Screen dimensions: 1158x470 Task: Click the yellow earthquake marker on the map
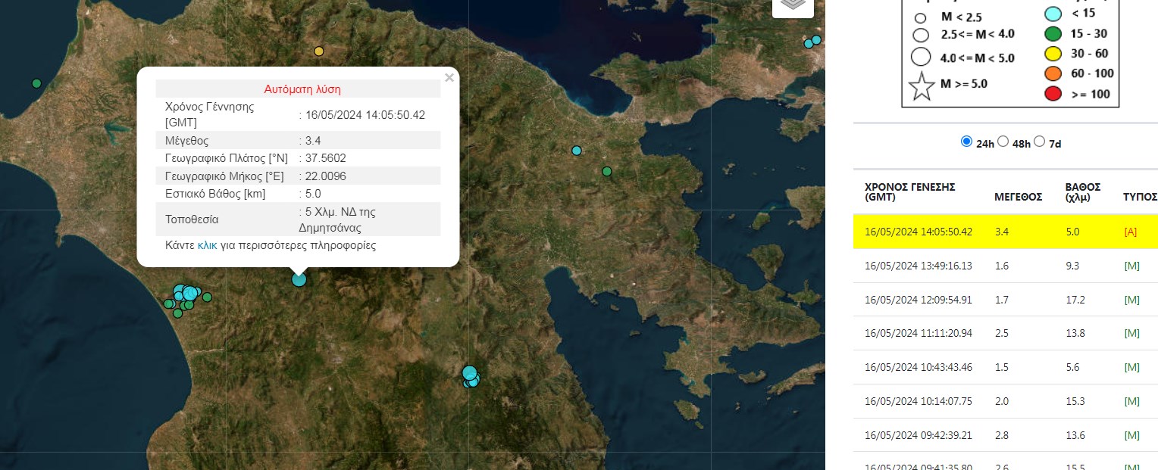tap(319, 51)
